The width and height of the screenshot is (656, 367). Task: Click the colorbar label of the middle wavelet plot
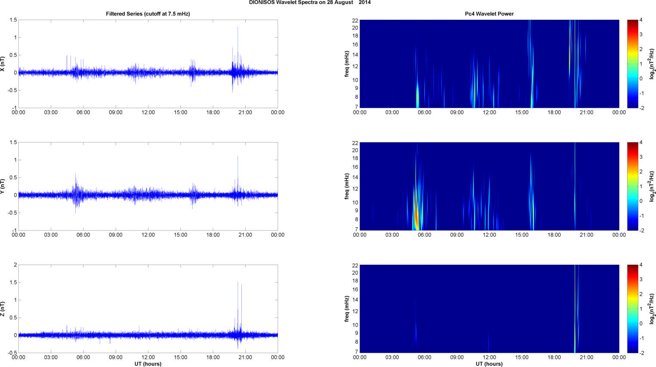tap(652, 187)
